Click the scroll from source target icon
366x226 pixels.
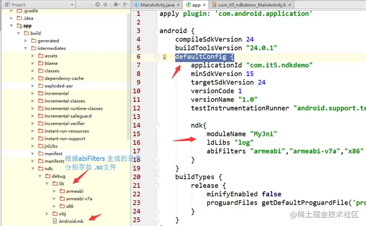98,5
